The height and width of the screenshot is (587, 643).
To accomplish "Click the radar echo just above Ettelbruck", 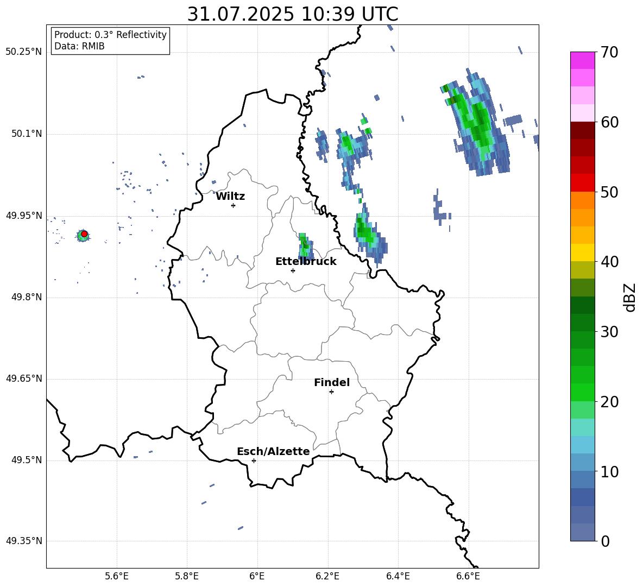I will pos(305,246).
